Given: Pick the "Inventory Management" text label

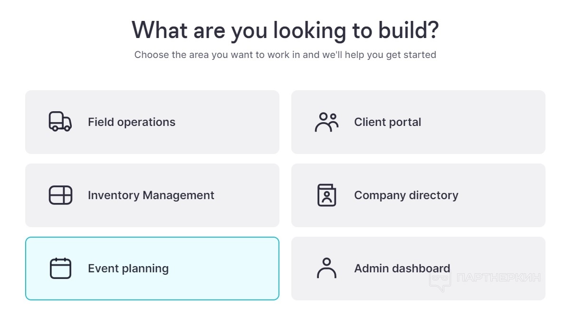Looking at the screenshot, I should [151, 195].
